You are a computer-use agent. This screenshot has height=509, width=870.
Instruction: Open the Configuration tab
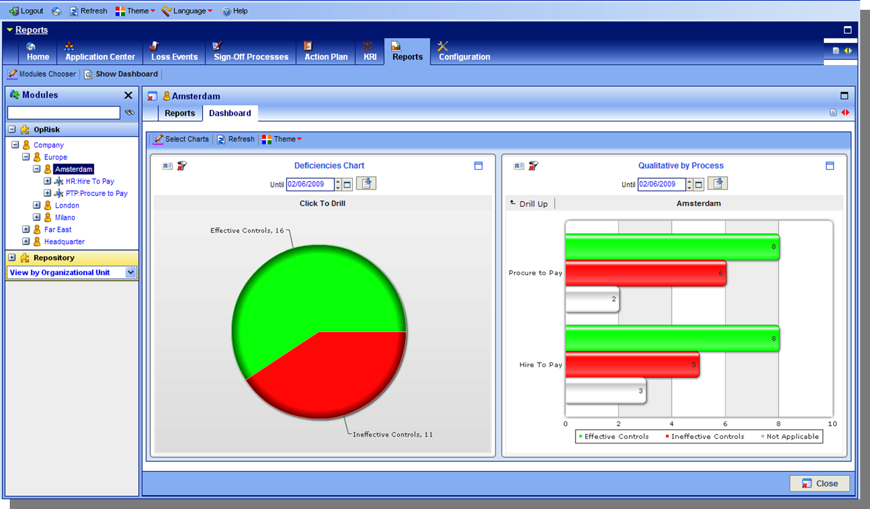[464, 52]
